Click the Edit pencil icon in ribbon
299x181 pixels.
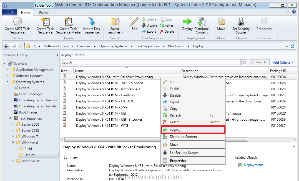point(134,22)
